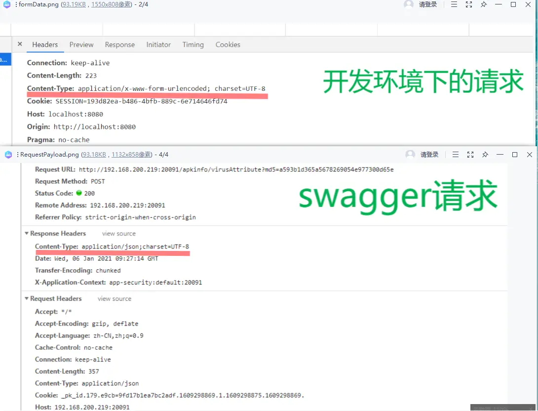Toggle the pin icon in formData.png titlebar
This screenshot has width=538, height=411.
pyautogui.click(x=483, y=4)
